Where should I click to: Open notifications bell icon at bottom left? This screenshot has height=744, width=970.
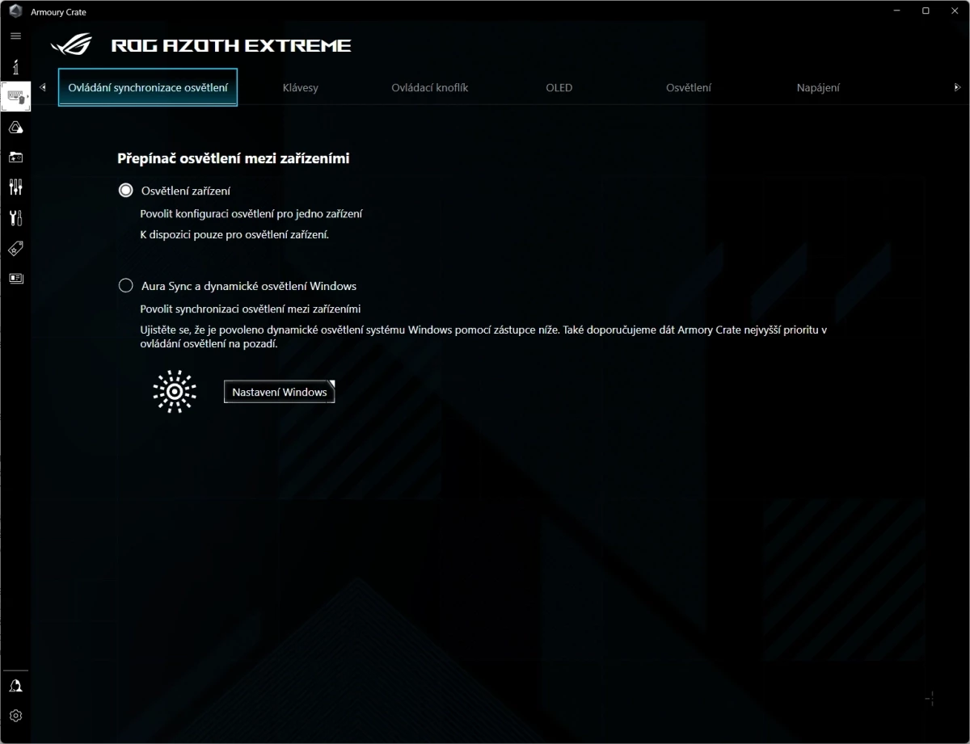15,686
